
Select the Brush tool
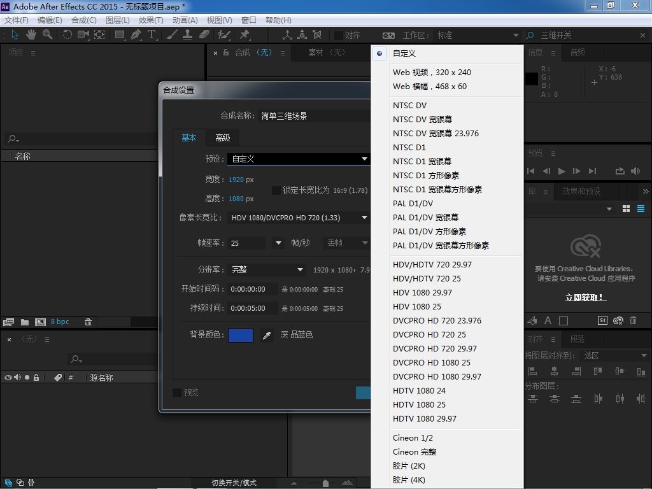pos(172,34)
